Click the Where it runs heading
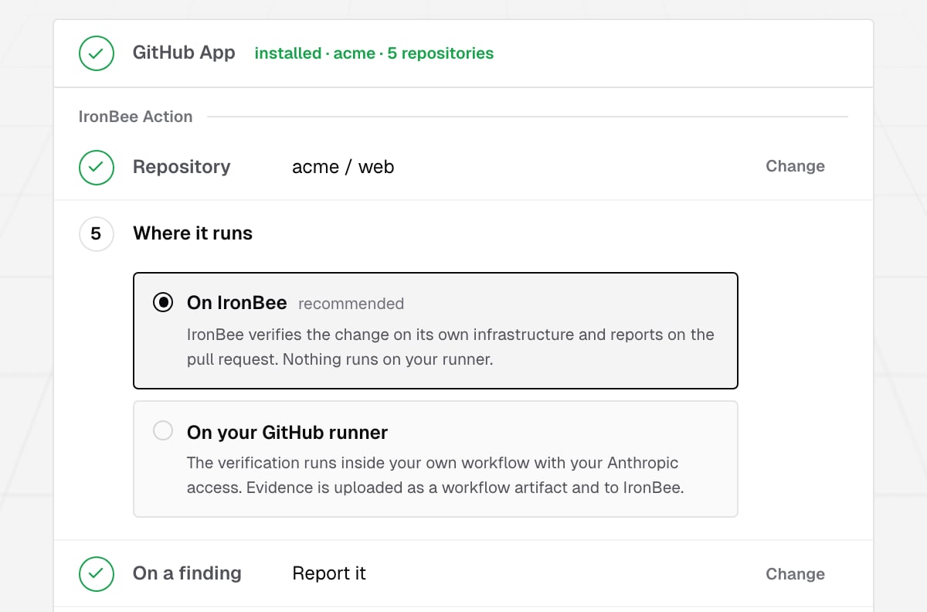The height and width of the screenshot is (612, 927). click(192, 233)
